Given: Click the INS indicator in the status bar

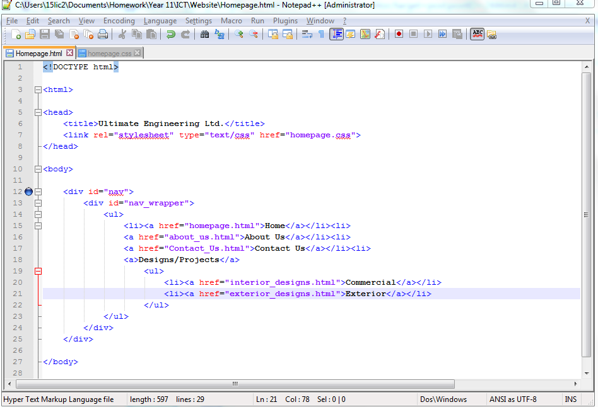Looking at the screenshot, I should [571, 399].
